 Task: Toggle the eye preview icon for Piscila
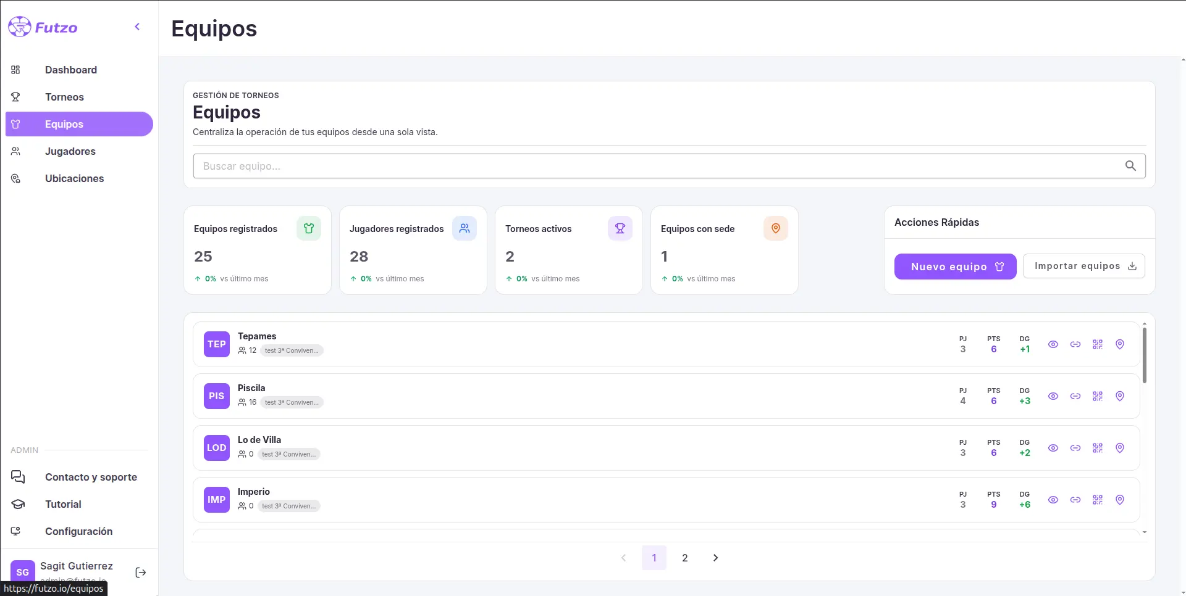click(x=1053, y=396)
